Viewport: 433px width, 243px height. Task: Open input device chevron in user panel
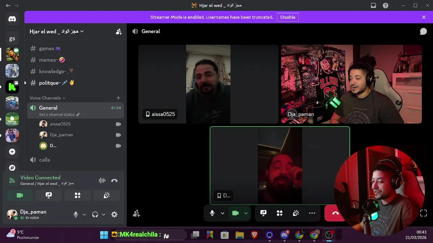tap(84, 214)
